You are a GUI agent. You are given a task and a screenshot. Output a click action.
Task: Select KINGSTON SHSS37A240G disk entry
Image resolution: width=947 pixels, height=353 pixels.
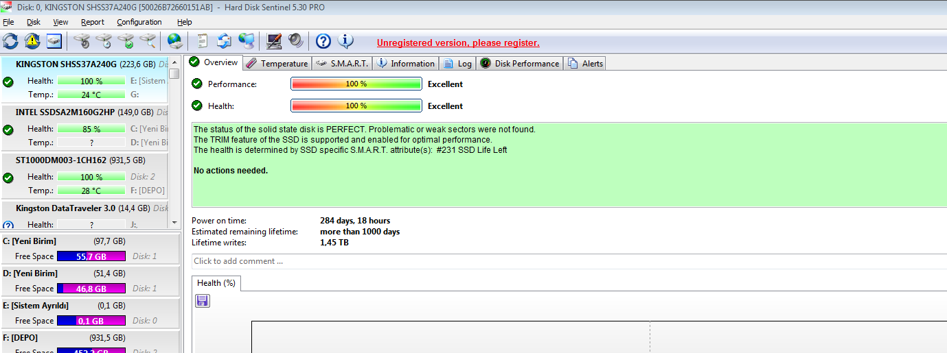click(x=84, y=80)
